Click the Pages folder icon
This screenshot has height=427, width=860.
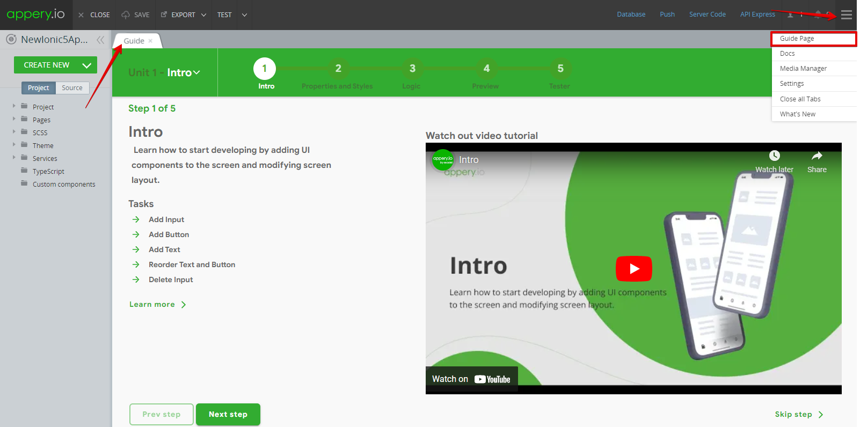(24, 119)
